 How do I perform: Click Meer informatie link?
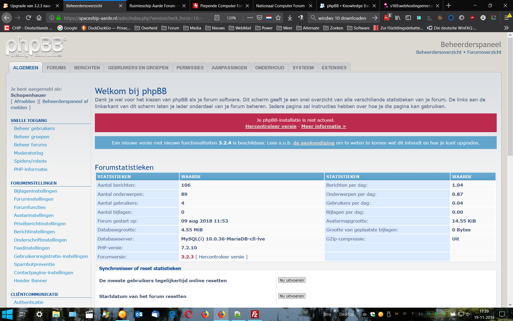(324, 126)
